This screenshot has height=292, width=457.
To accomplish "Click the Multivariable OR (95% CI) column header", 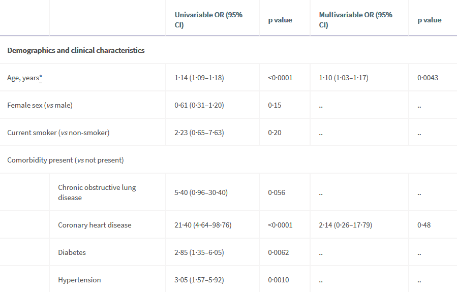I will pyautogui.click(x=355, y=20).
